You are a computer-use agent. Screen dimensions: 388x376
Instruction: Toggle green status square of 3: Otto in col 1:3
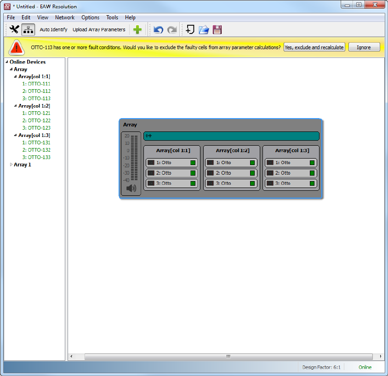coord(312,183)
